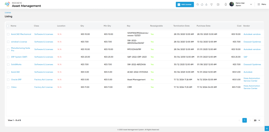Click Haas Automation Service Center in Oracle ERP row
269x132 pixels.
click(x=252, y=80)
